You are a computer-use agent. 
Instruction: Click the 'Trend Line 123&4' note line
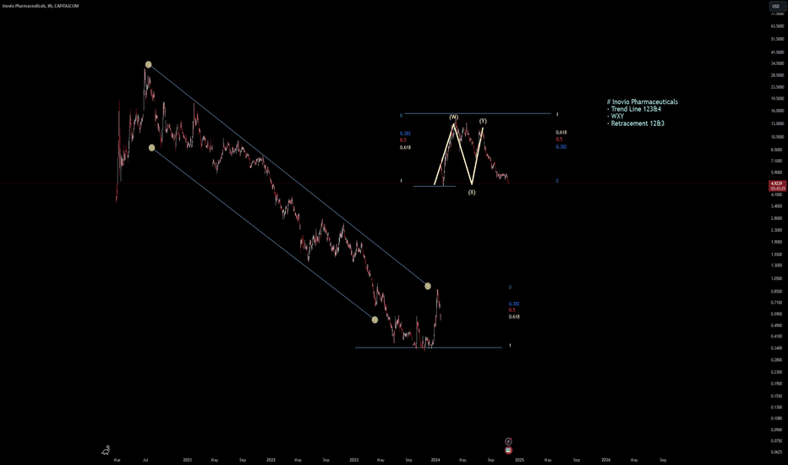634,109
